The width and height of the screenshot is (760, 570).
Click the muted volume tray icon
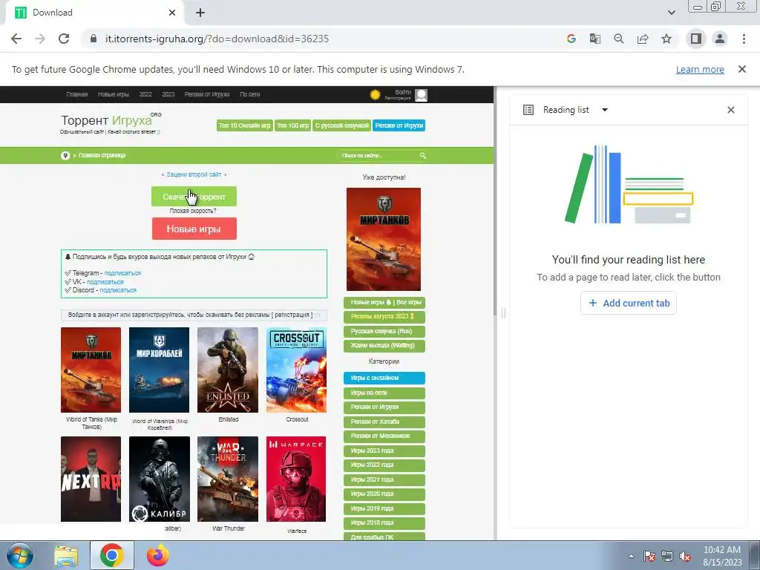click(685, 557)
